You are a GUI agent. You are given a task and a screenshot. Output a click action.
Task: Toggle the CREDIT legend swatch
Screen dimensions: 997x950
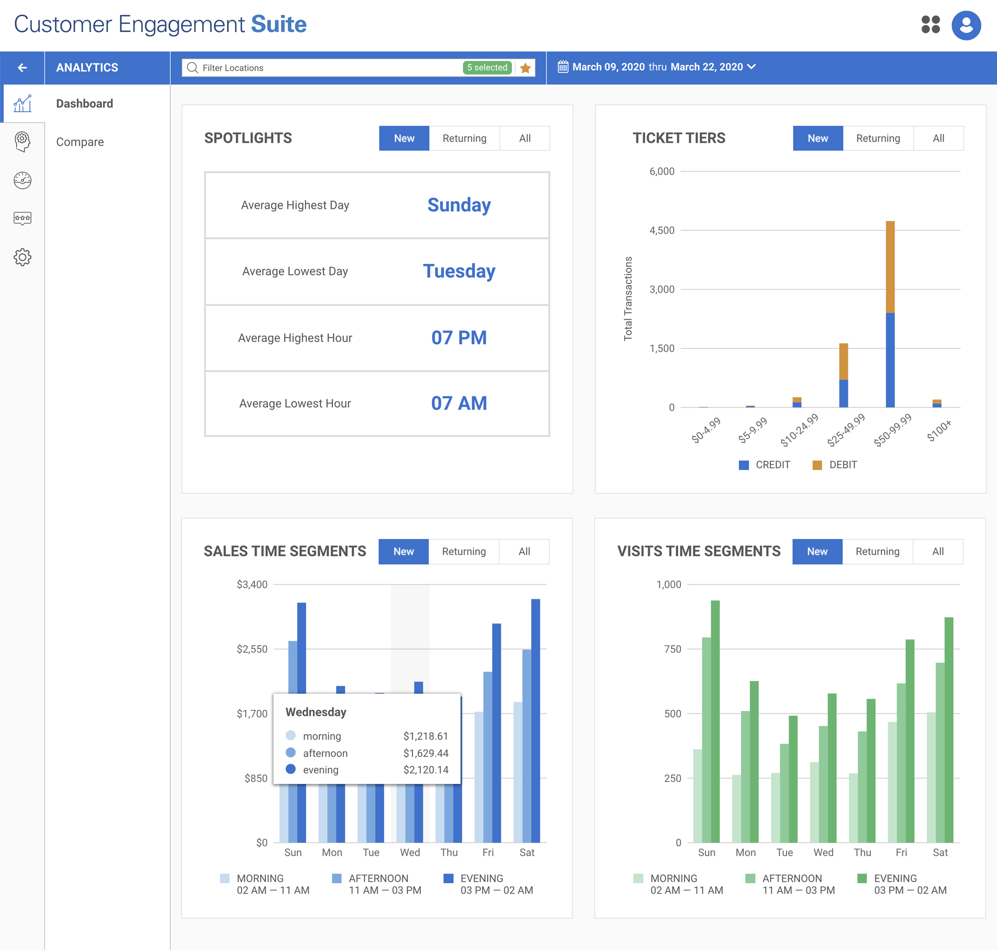[x=744, y=465]
